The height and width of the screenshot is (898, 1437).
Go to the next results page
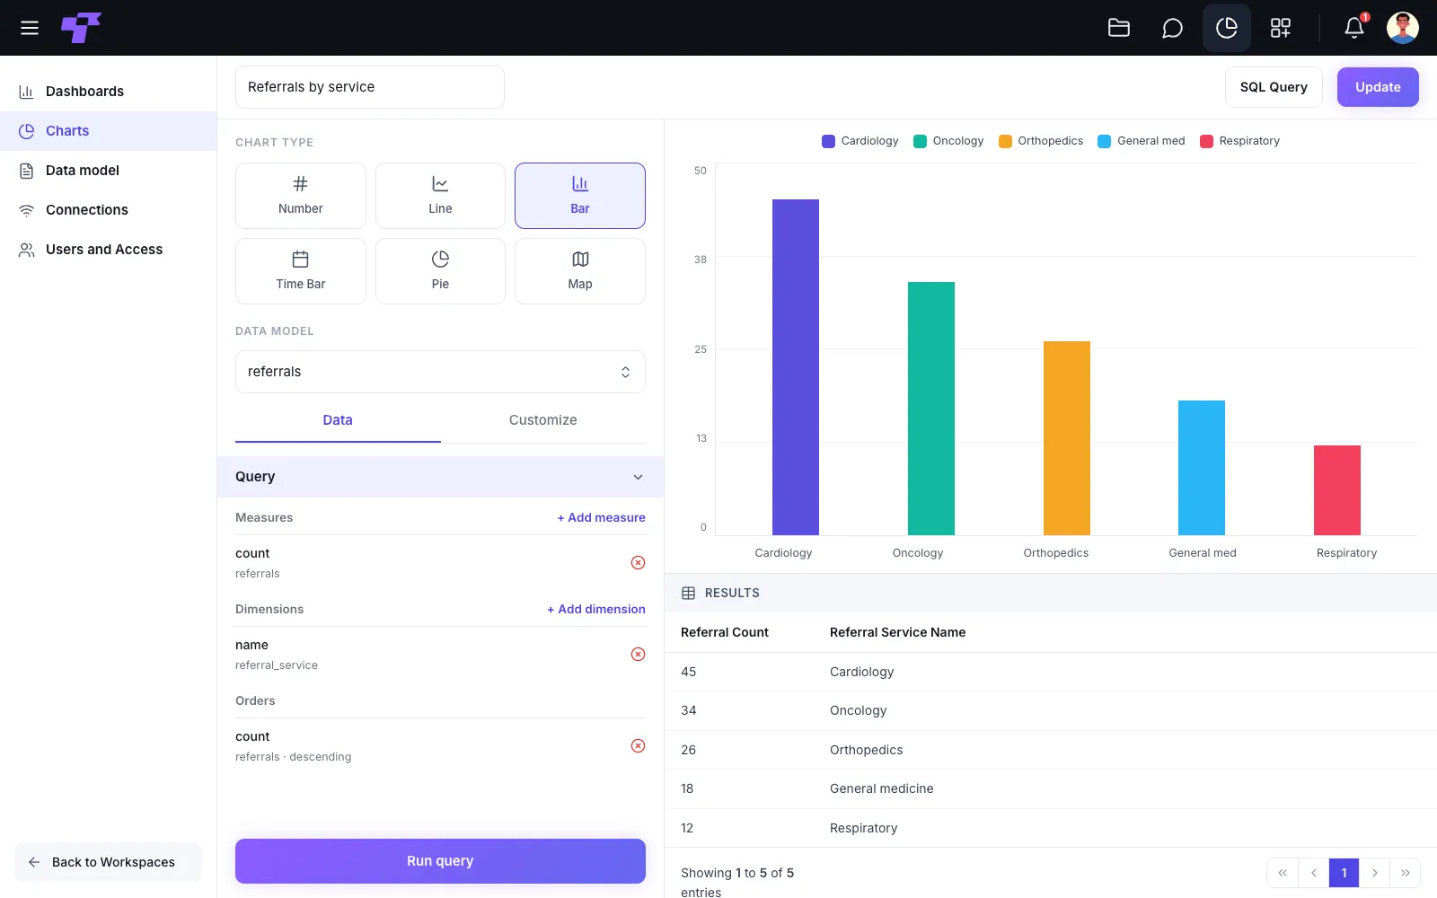click(x=1374, y=873)
